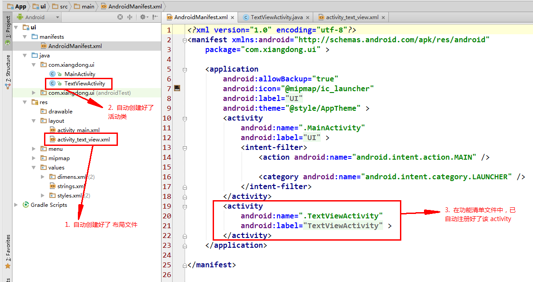Collapse the values folder
Viewport: 533px width, 282px height.
pos(33,168)
